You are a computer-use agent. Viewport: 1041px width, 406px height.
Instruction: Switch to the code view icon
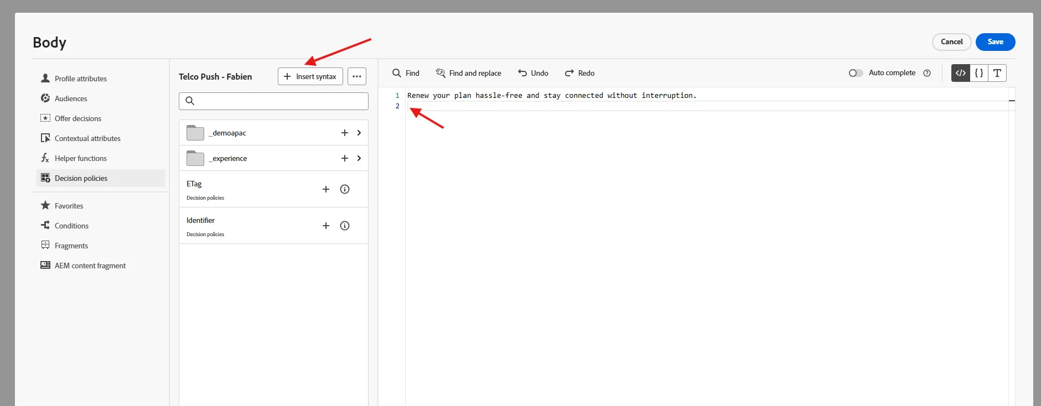(961, 73)
